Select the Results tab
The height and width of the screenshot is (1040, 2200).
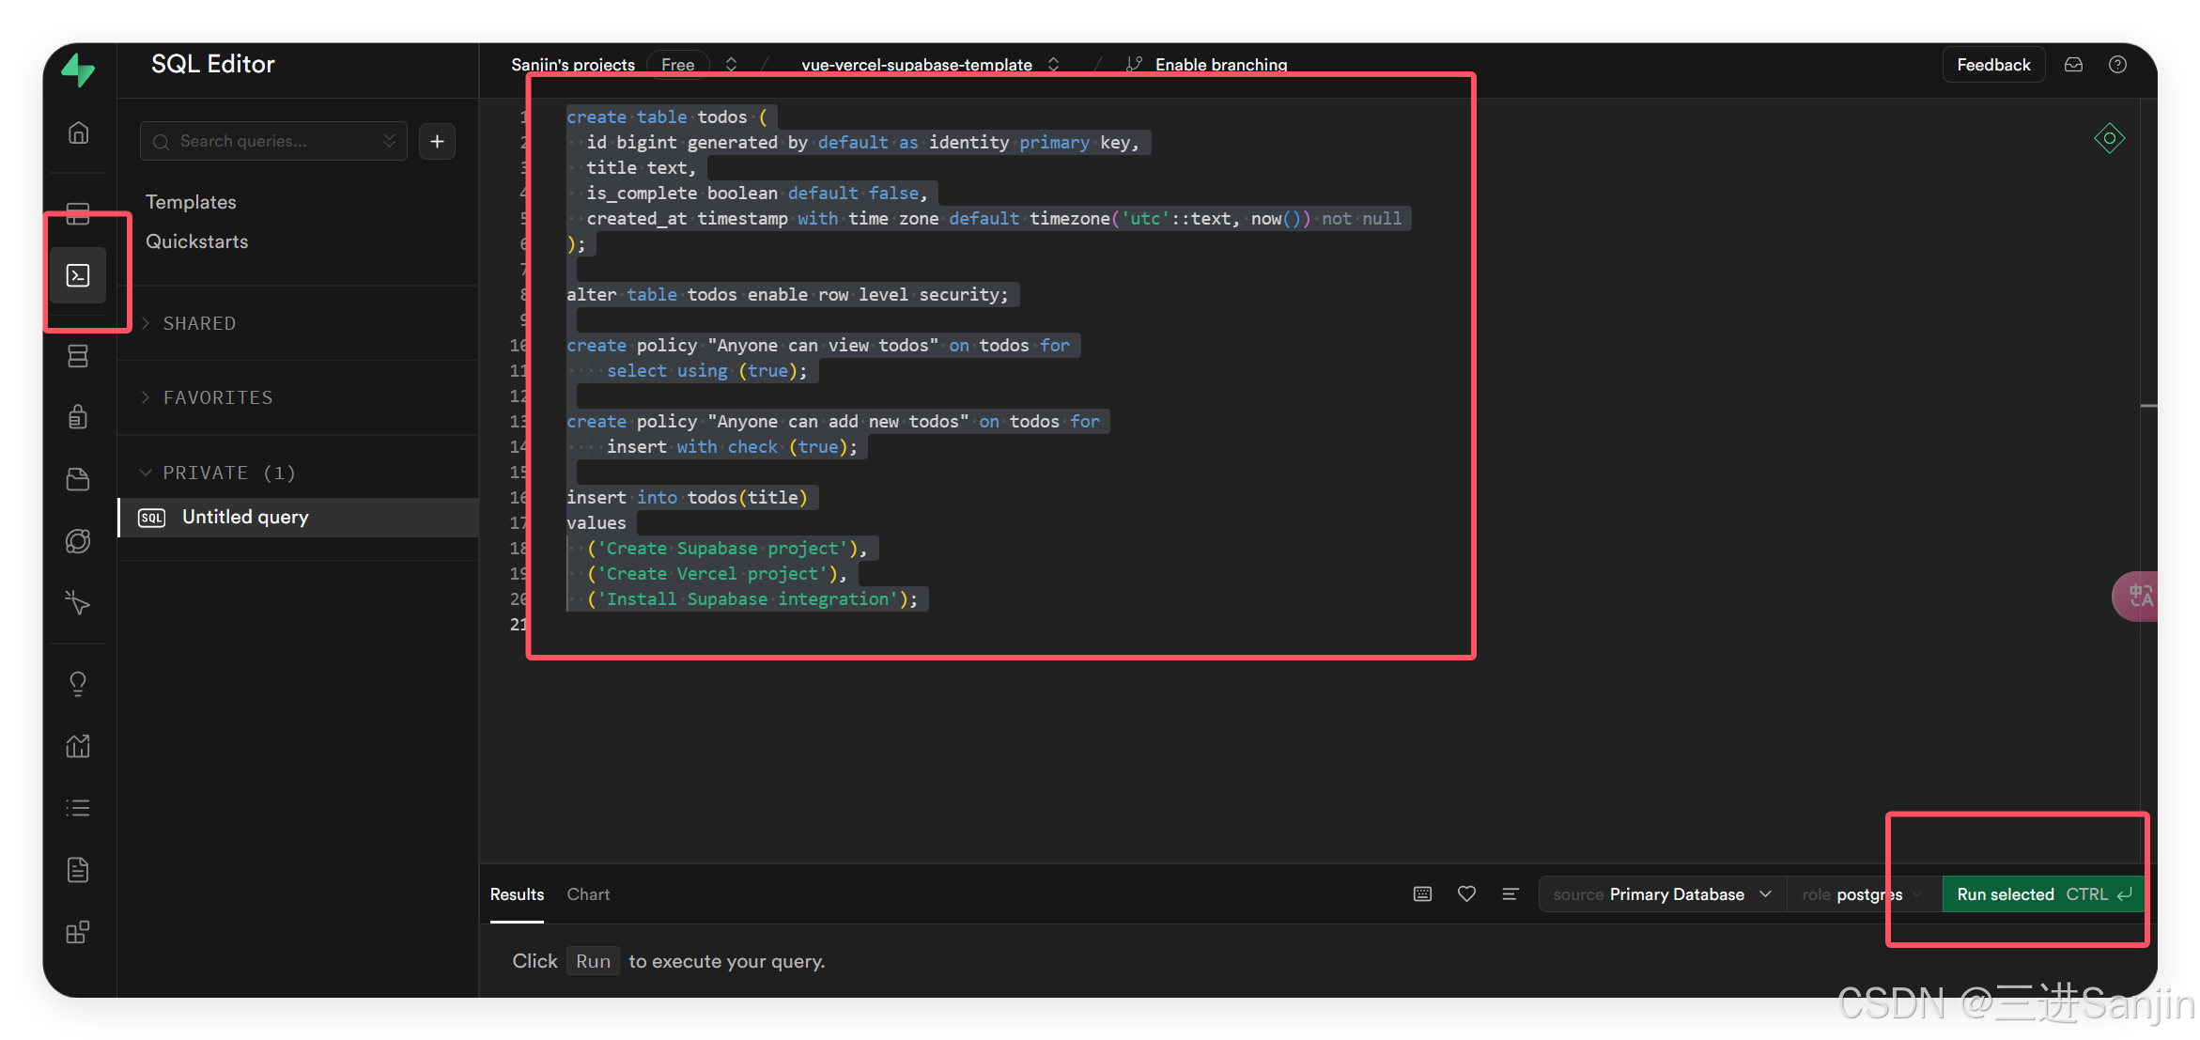[517, 894]
